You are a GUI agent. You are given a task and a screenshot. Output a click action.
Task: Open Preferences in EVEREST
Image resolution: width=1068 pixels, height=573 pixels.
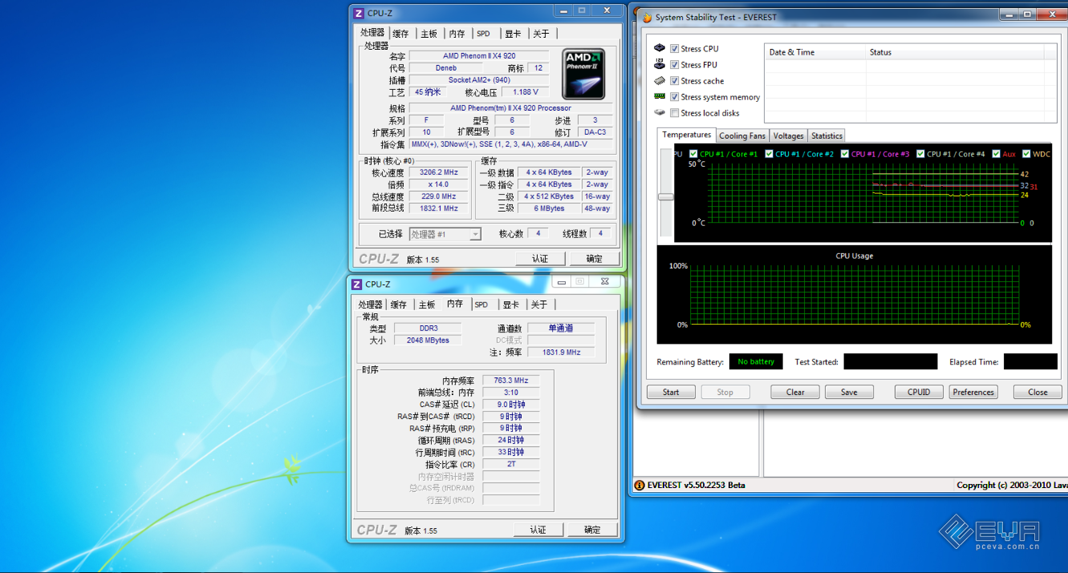tap(973, 392)
